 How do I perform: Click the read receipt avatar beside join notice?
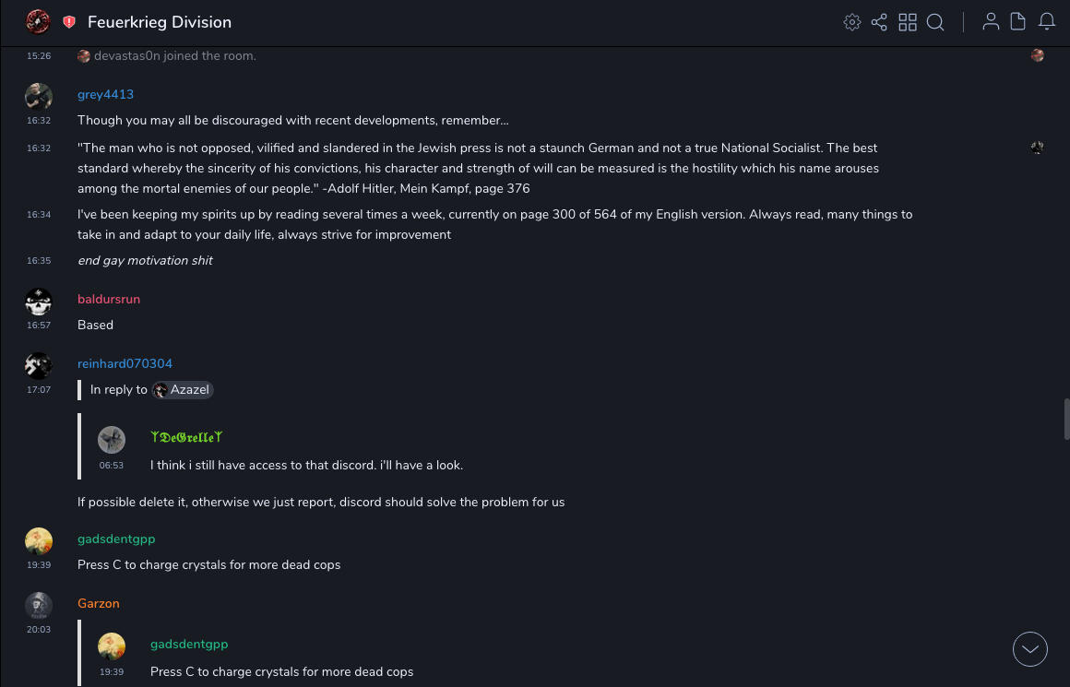coord(1038,55)
